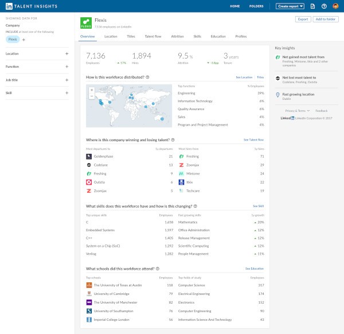
Task: Show help for workforce distribution question
Action: (x=147, y=77)
